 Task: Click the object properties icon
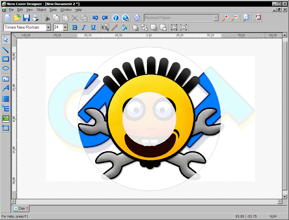coord(105,27)
